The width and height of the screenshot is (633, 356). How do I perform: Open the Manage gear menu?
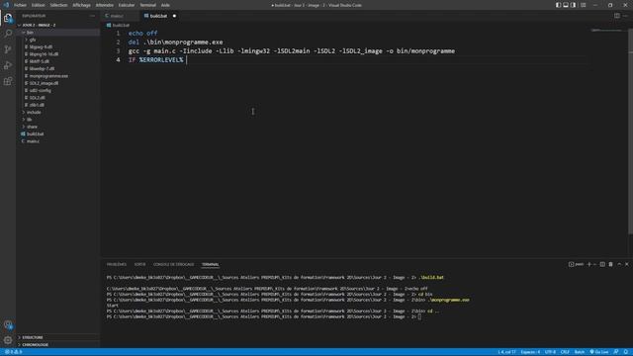coord(8,340)
